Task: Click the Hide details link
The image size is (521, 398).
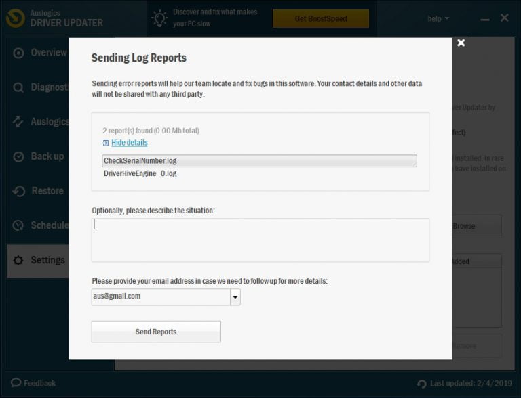Action: click(x=129, y=143)
